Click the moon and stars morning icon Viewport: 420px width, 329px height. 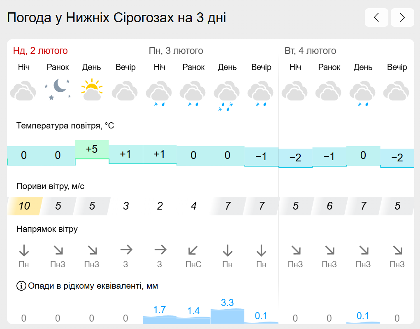point(58,89)
